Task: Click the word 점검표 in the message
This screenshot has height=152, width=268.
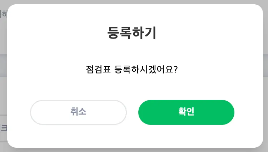Action: (x=98, y=69)
